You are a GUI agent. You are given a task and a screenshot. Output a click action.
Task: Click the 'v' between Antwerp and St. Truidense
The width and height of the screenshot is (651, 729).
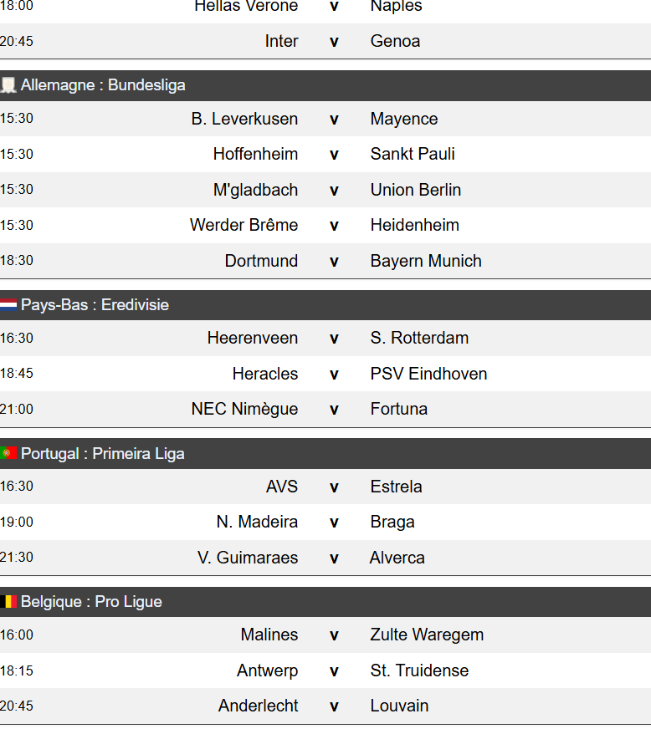[334, 670]
